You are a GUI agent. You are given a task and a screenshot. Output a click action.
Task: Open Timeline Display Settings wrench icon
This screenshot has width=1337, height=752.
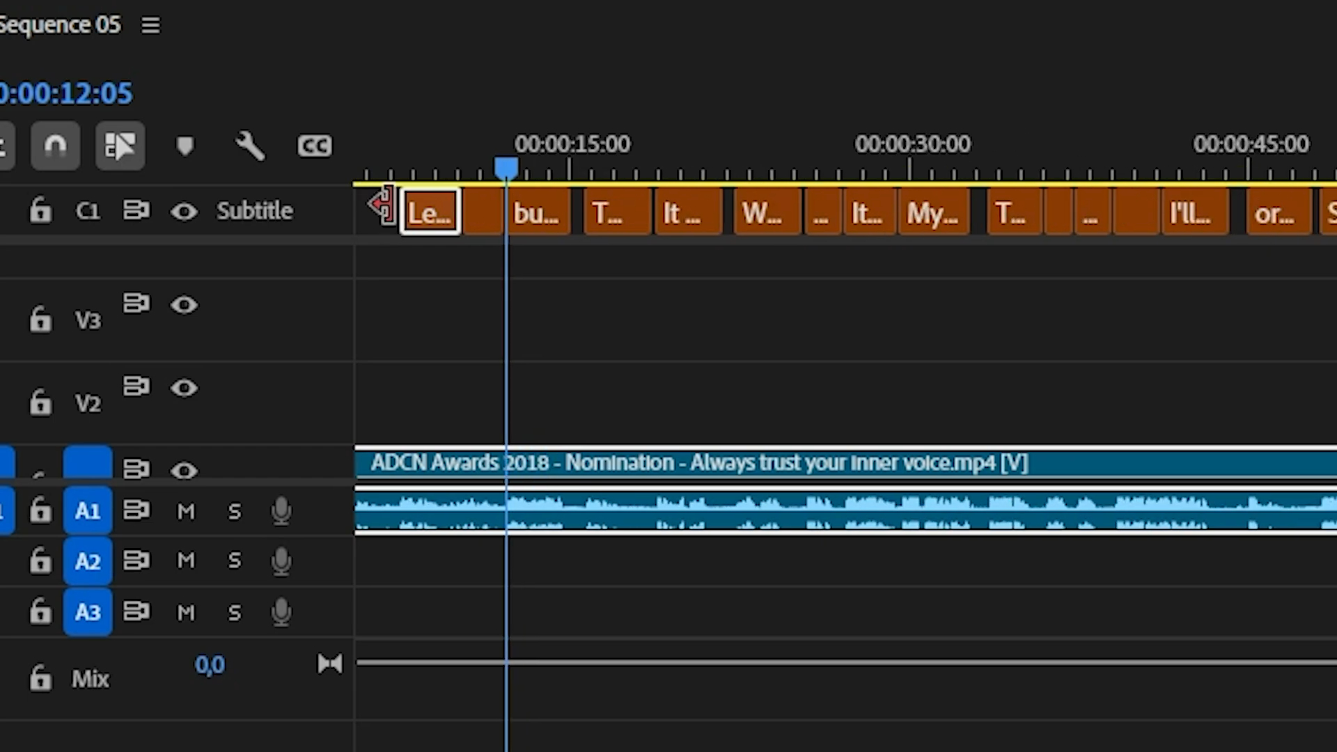pos(250,146)
